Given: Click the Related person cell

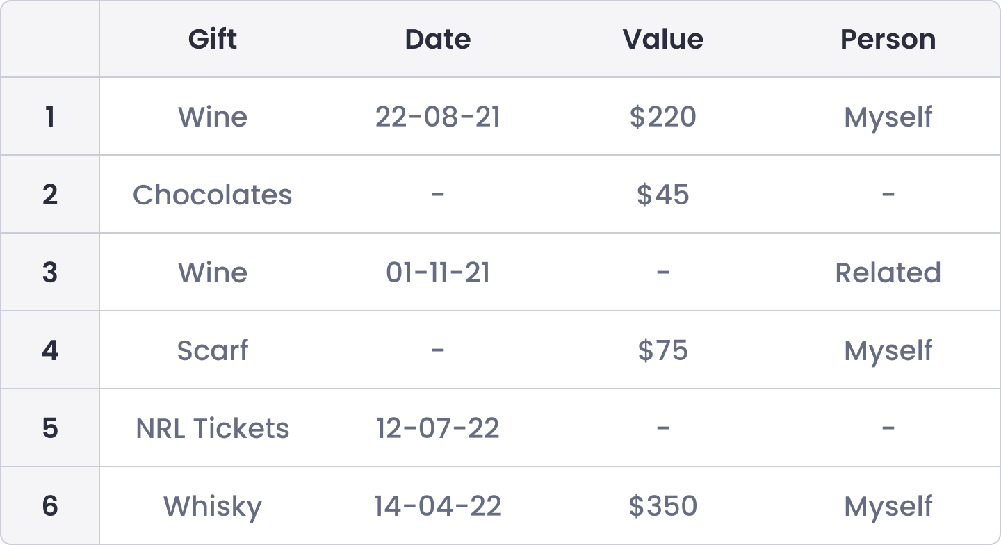Looking at the screenshot, I should pyautogui.click(x=888, y=272).
